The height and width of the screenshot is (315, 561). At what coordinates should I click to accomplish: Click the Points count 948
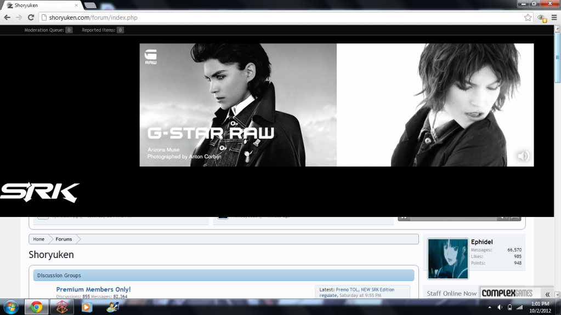(x=518, y=263)
